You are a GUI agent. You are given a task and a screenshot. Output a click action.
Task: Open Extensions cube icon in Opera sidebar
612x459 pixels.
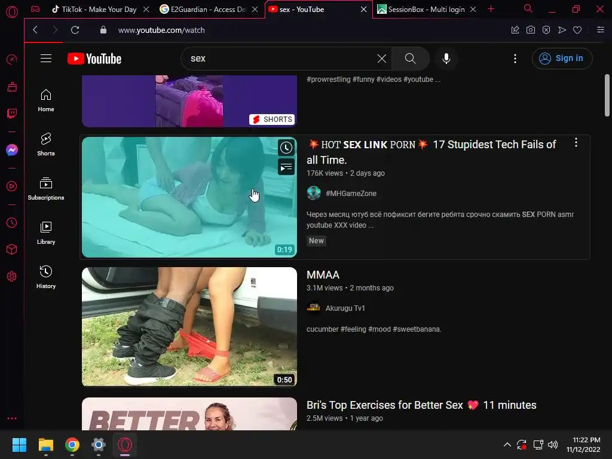(12, 249)
